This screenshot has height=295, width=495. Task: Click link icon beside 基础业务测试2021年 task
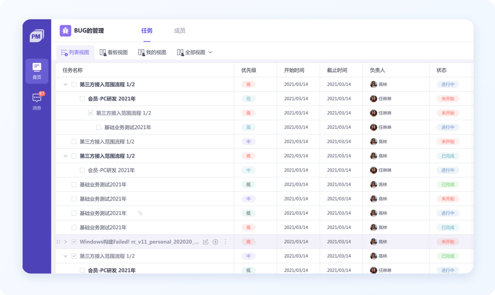click(140, 213)
